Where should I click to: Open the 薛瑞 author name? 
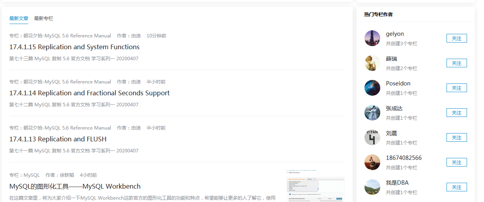tap(391, 59)
